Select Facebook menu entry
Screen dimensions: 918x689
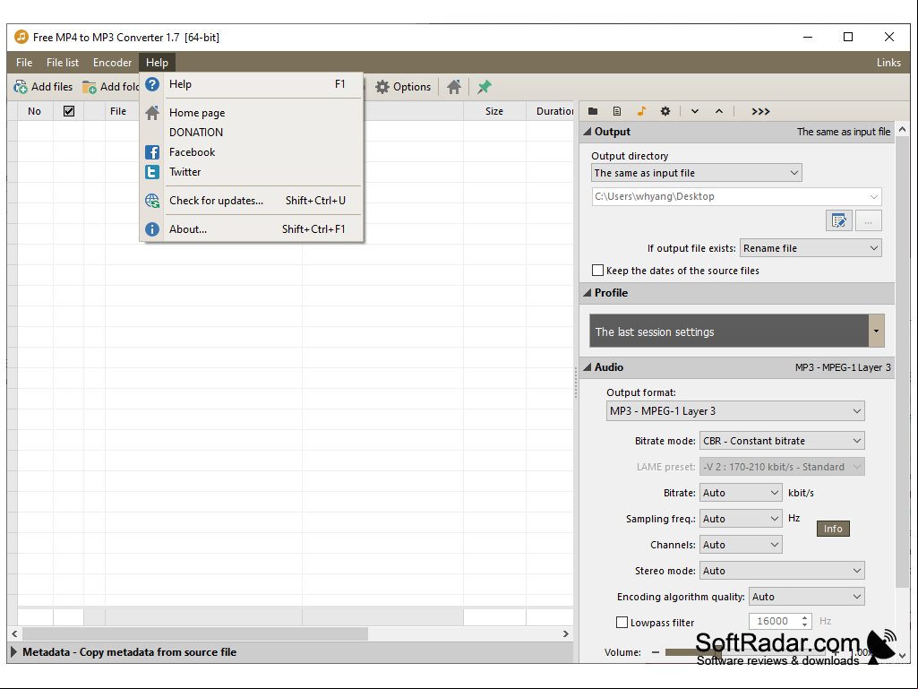click(252, 152)
